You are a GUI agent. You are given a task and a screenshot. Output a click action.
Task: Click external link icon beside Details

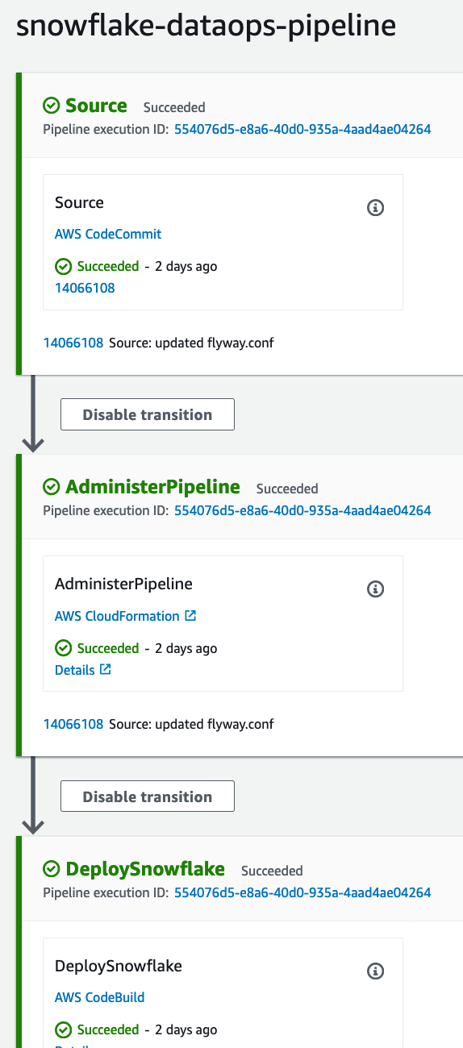point(105,670)
